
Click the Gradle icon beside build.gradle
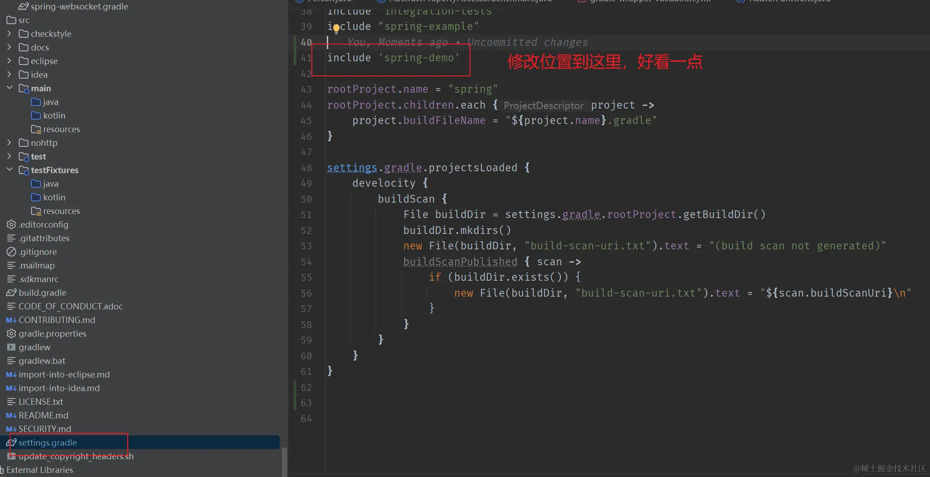click(11, 293)
